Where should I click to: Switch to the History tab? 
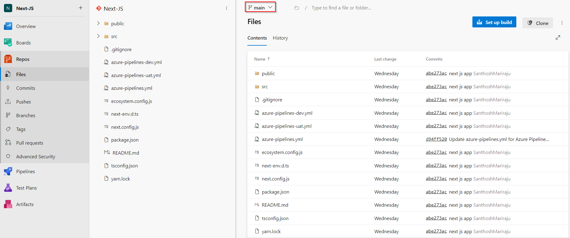click(x=280, y=38)
